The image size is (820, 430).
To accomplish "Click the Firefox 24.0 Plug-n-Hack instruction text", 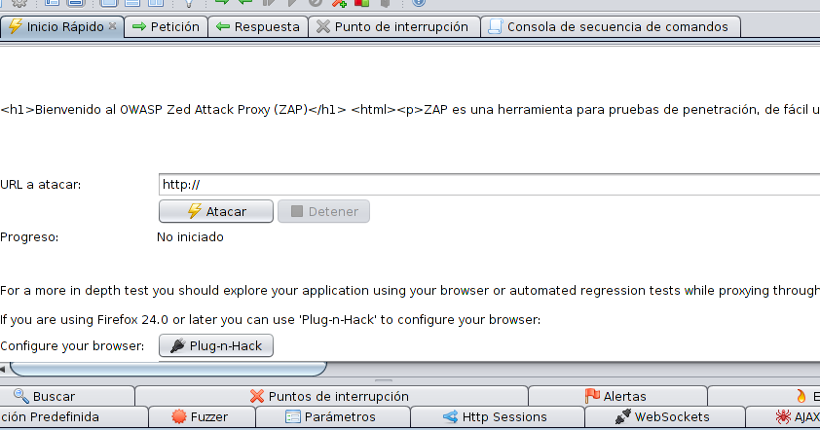I will coord(271,319).
